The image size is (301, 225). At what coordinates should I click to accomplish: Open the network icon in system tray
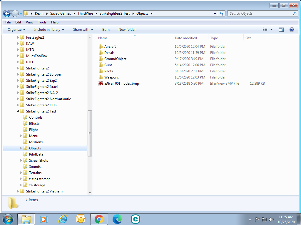[264, 219]
